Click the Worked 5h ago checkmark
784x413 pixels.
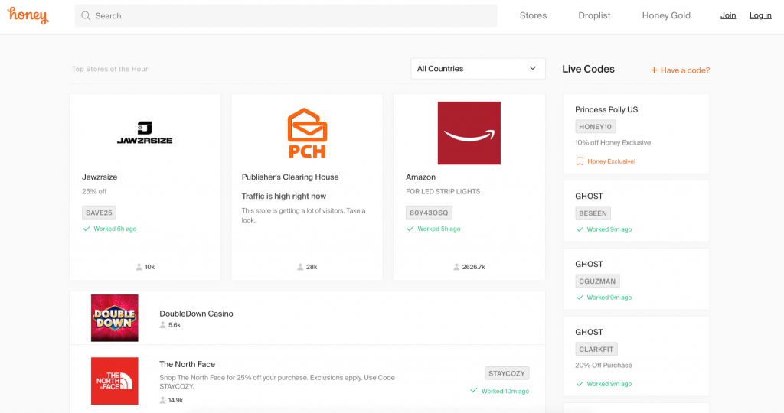pyautogui.click(x=410, y=229)
